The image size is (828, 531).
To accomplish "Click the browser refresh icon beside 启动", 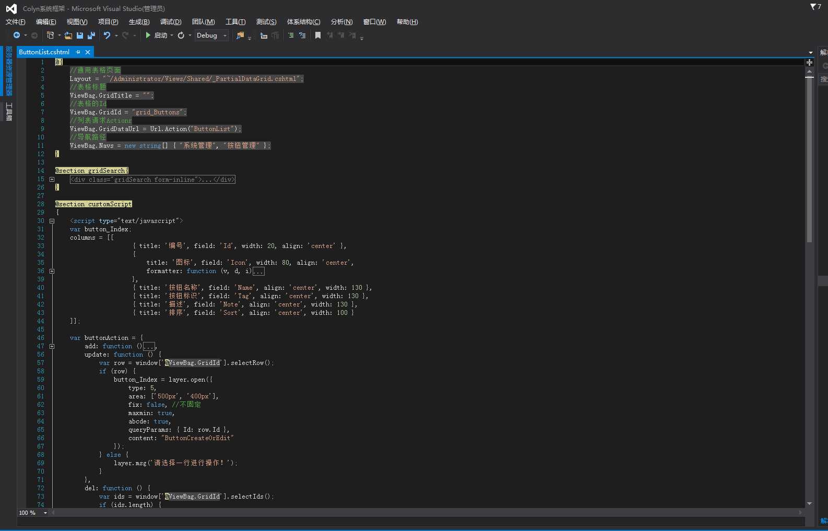I will [x=181, y=36].
